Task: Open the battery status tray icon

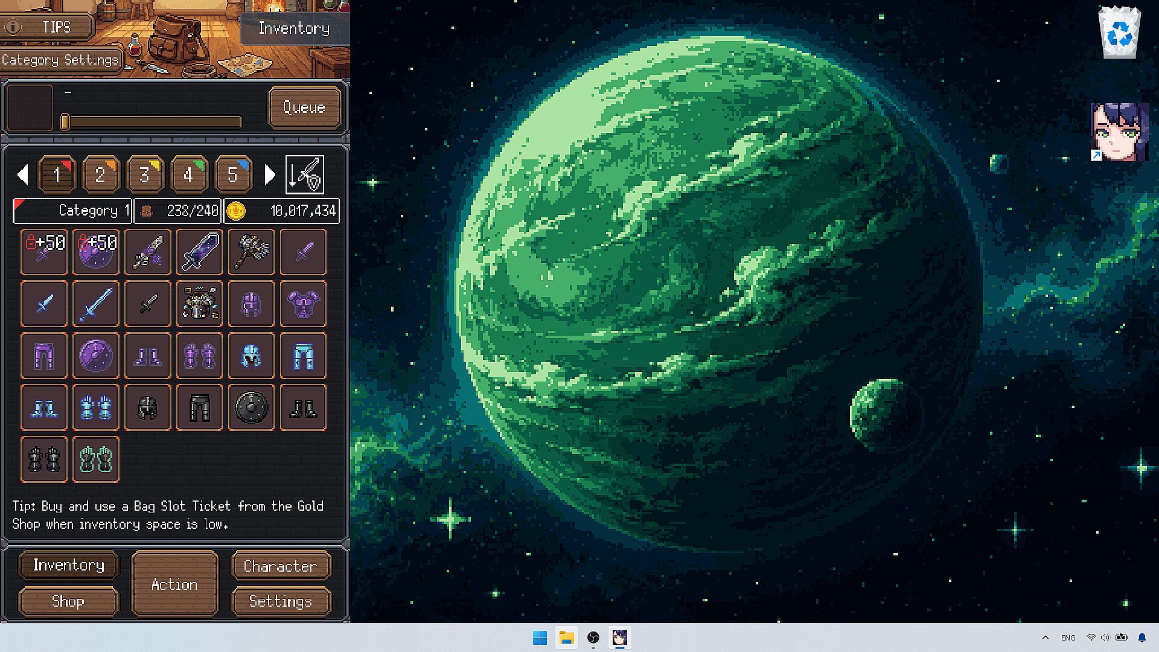Action: click(x=1122, y=638)
